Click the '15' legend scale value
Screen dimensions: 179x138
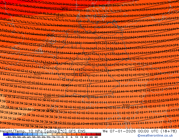(81, 137)
